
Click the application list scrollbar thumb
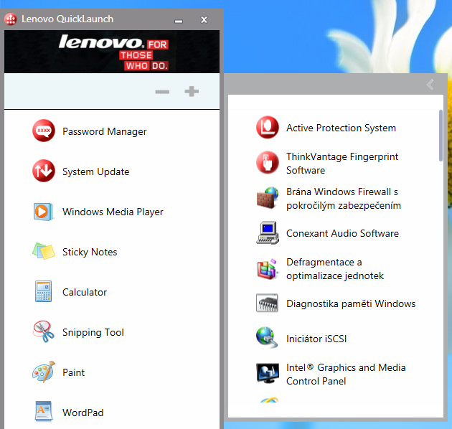pos(441,136)
